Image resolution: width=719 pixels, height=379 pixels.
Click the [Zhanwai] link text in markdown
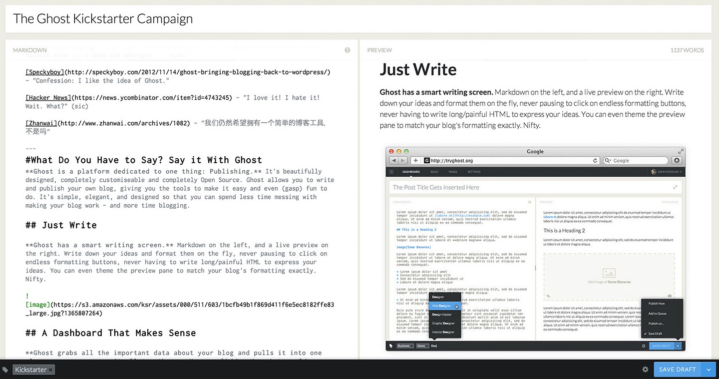click(41, 123)
